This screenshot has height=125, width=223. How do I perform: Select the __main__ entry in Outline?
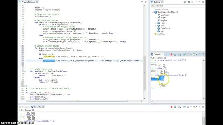pos(161,34)
